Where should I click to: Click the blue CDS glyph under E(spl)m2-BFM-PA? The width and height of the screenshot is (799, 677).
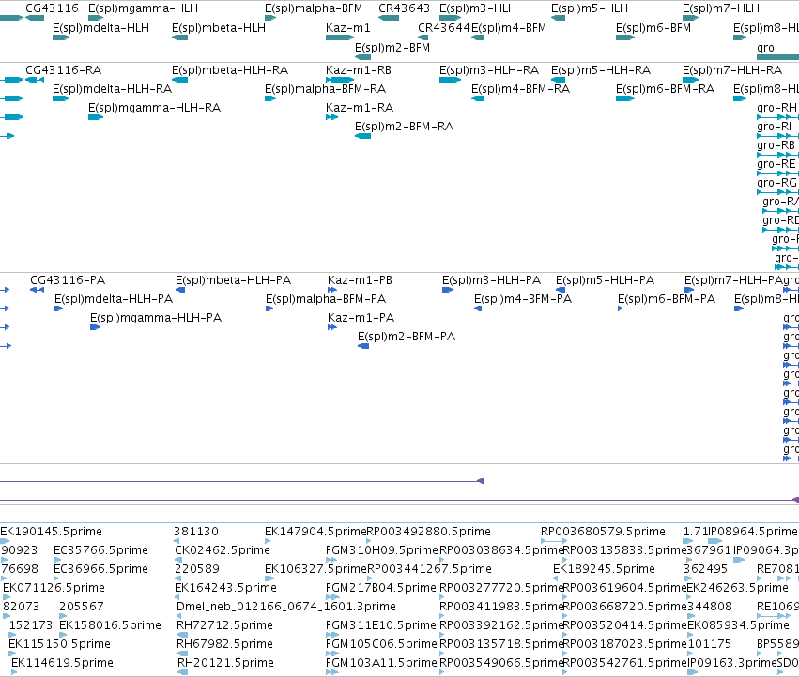[x=363, y=346]
